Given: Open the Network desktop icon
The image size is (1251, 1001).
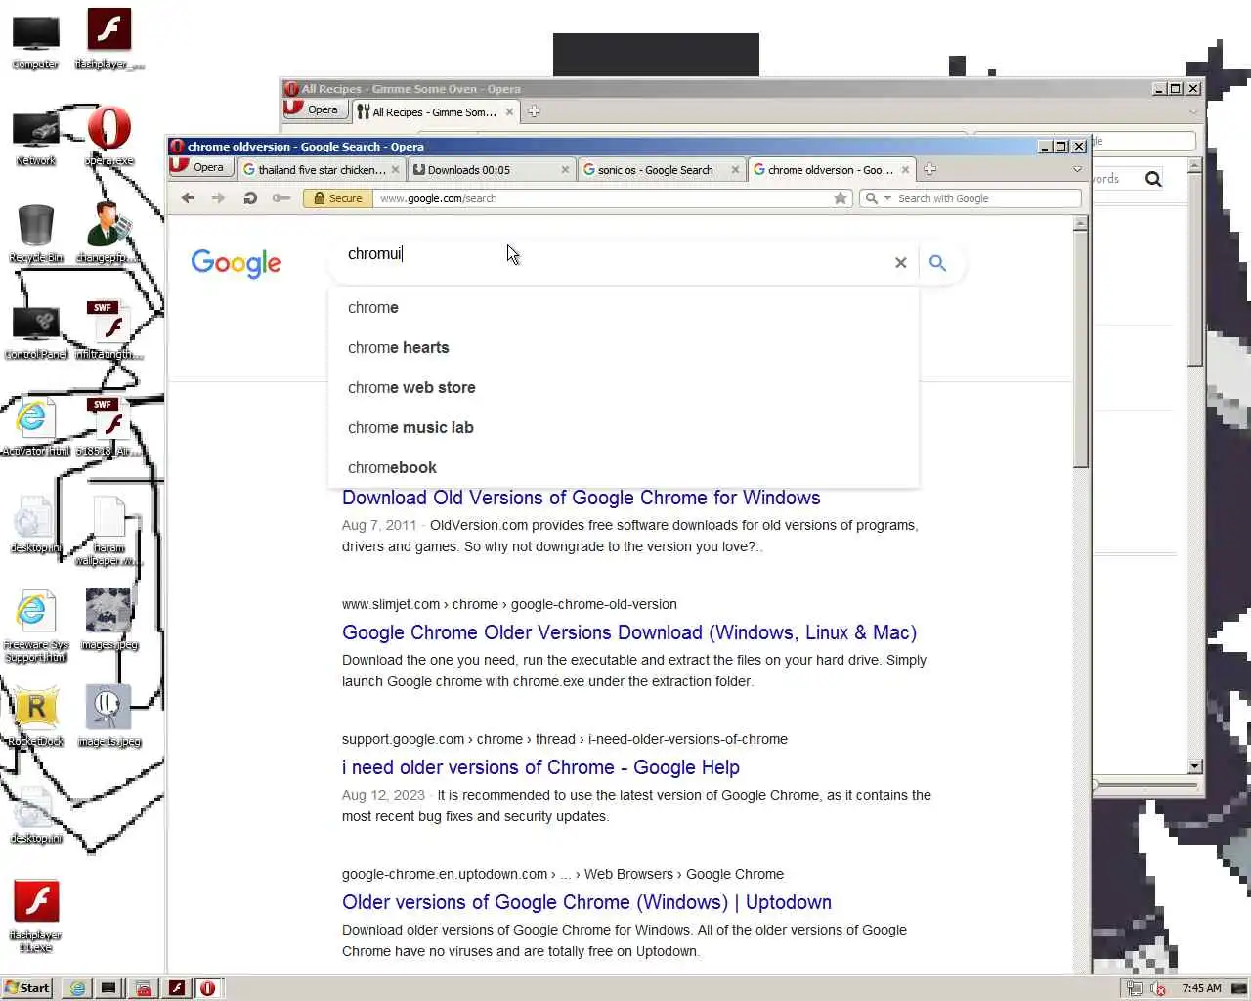Looking at the screenshot, I should point(35,137).
